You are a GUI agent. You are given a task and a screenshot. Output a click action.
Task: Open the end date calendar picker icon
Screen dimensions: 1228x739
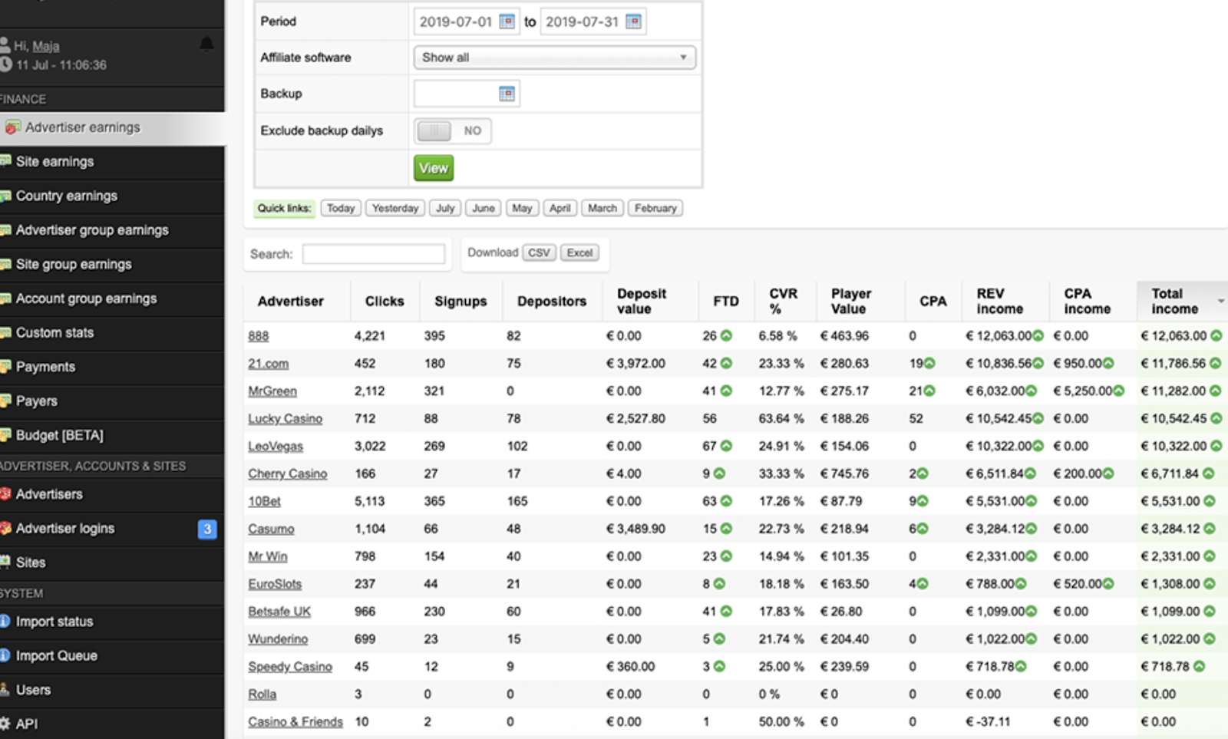pyautogui.click(x=633, y=21)
